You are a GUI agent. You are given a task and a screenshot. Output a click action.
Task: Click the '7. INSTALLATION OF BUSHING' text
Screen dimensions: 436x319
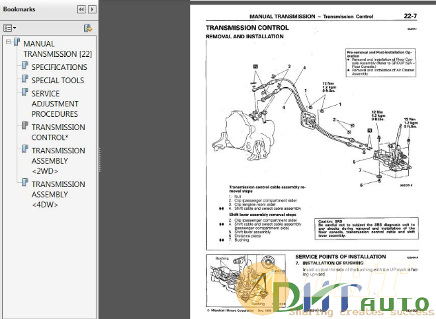[330, 264]
